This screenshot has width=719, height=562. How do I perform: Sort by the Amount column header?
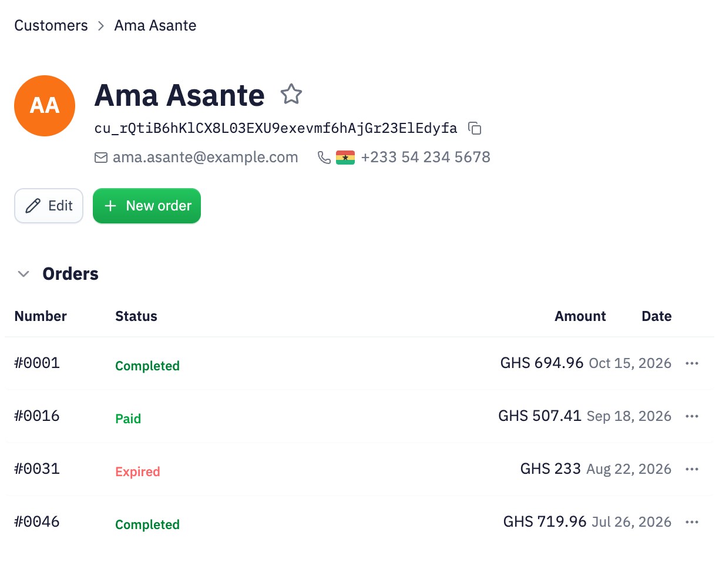580,316
